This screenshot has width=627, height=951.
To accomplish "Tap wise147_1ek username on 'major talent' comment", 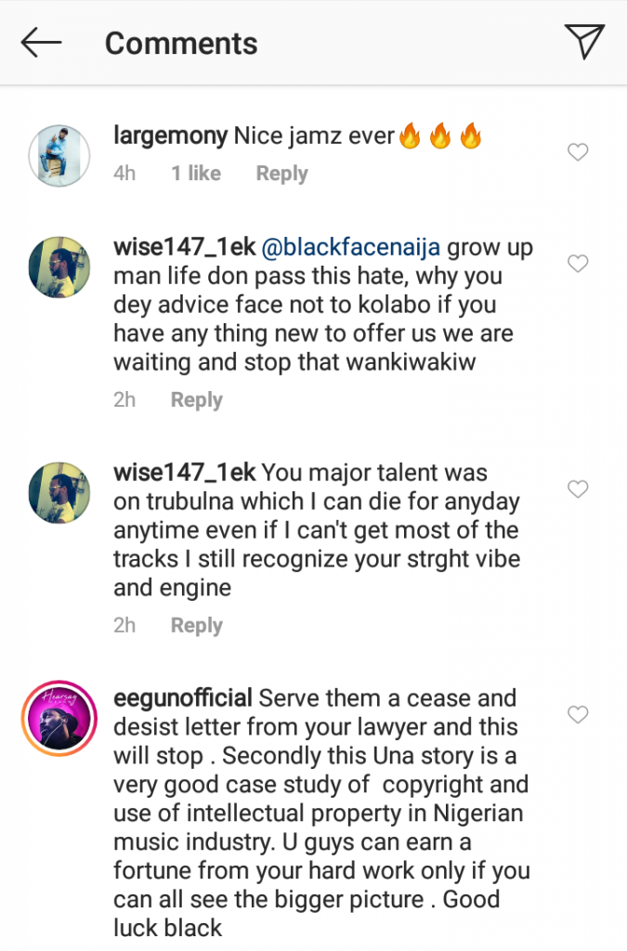I will [x=184, y=474].
